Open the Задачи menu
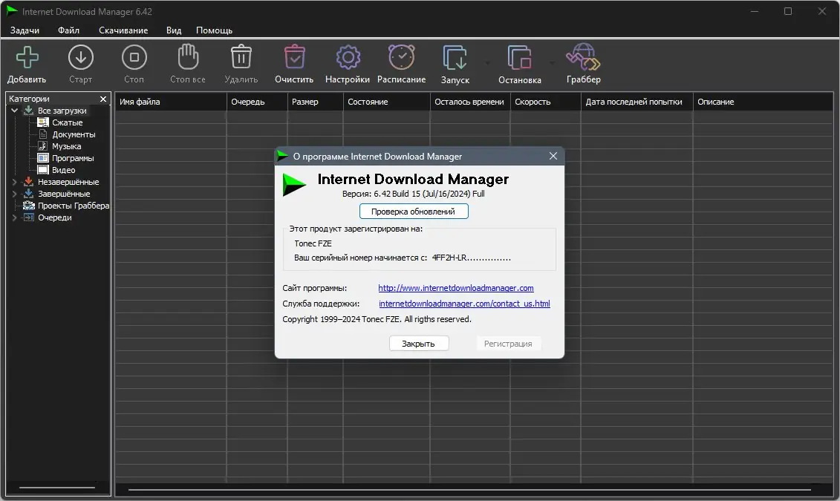 click(25, 30)
